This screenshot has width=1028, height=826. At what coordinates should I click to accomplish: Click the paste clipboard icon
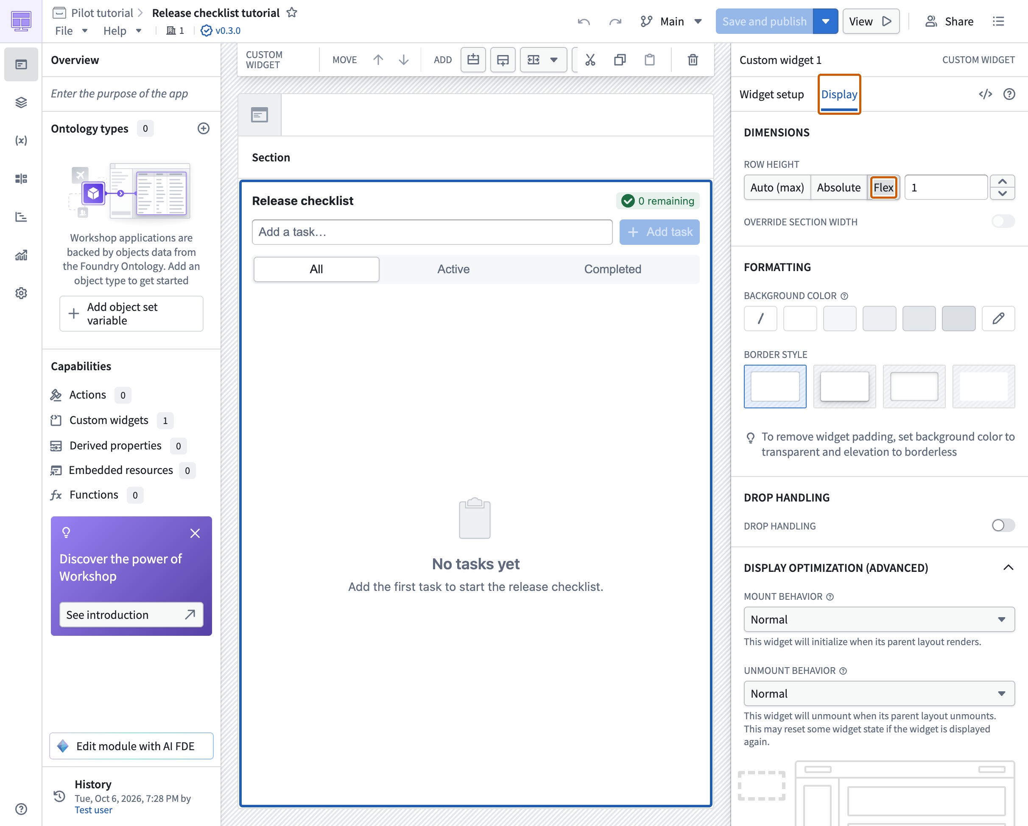tap(649, 60)
